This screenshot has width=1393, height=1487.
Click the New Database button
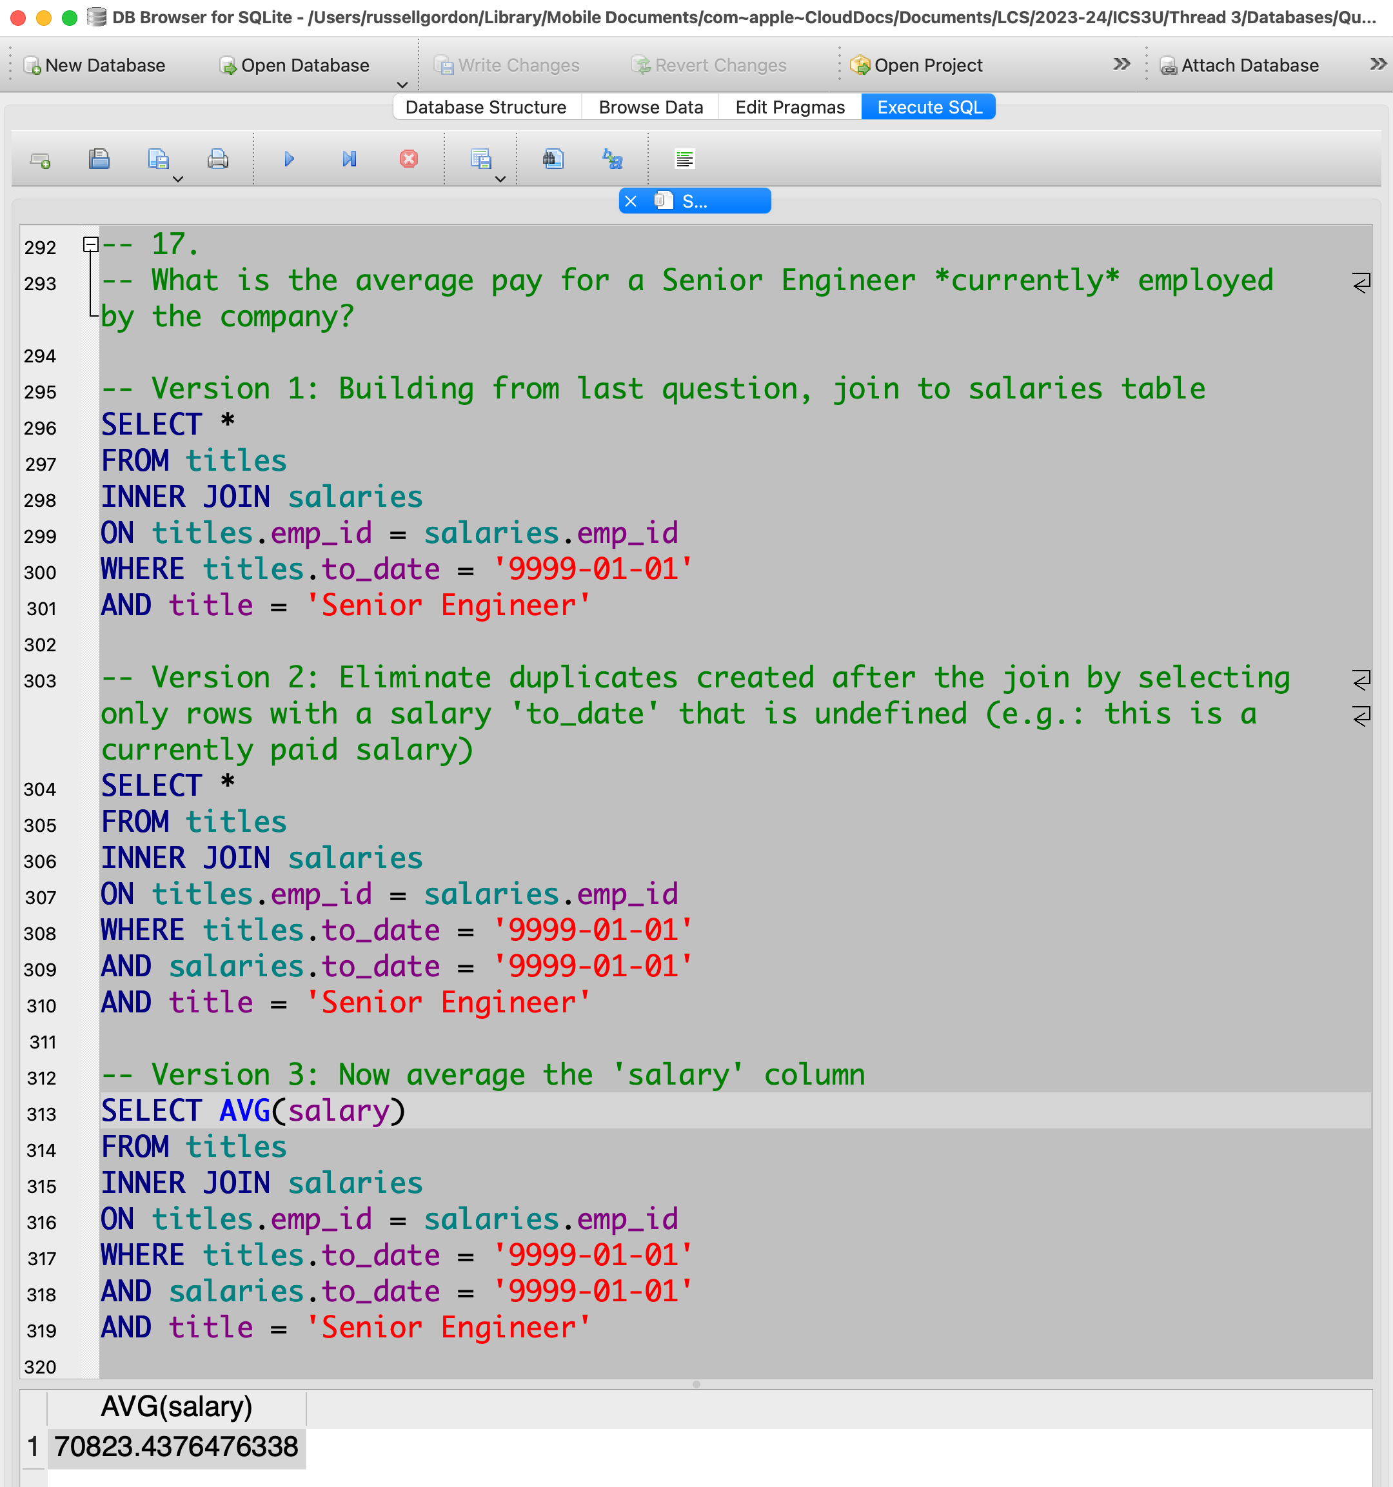(x=95, y=66)
